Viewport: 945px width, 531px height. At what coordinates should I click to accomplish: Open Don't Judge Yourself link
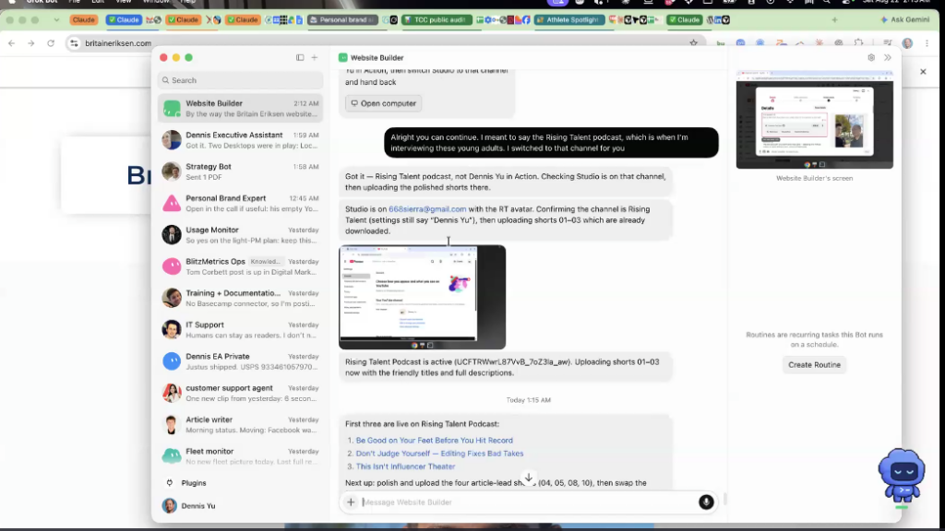point(439,454)
